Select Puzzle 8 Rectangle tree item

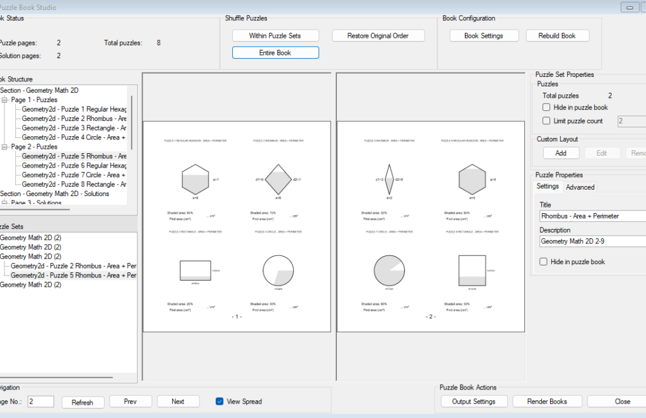[x=74, y=185]
